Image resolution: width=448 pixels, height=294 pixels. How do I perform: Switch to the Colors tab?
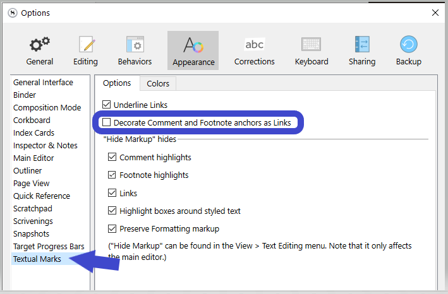[x=158, y=83]
